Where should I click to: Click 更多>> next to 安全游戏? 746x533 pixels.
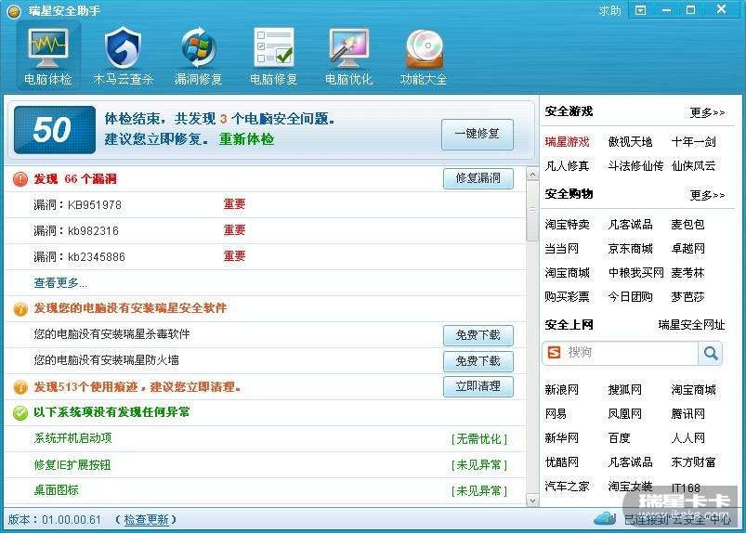tap(708, 112)
